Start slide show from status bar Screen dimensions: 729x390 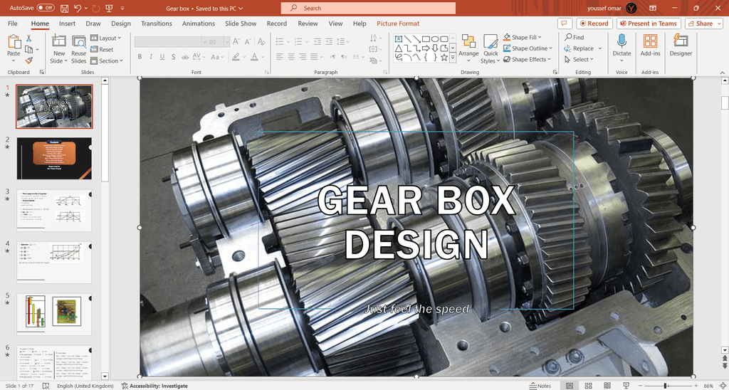pyautogui.click(x=626, y=386)
